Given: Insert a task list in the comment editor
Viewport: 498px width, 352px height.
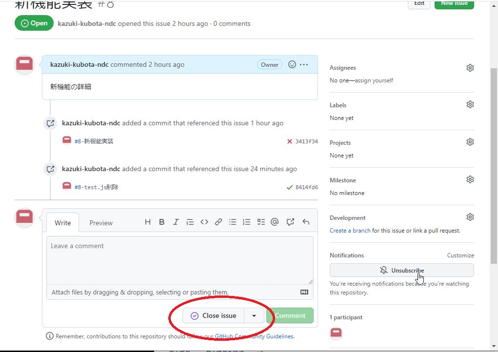Looking at the screenshot, I should point(261,222).
